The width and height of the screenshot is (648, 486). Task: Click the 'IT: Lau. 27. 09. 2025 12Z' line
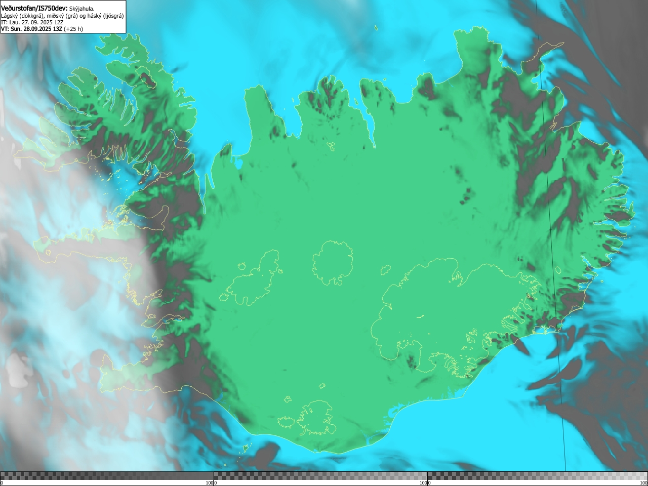coord(32,22)
